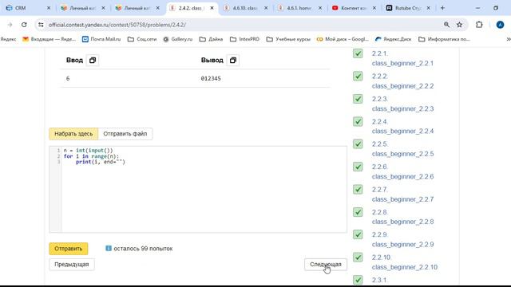Open the Мой диск Google bookmark
The image size is (511, 287).
(343, 39)
